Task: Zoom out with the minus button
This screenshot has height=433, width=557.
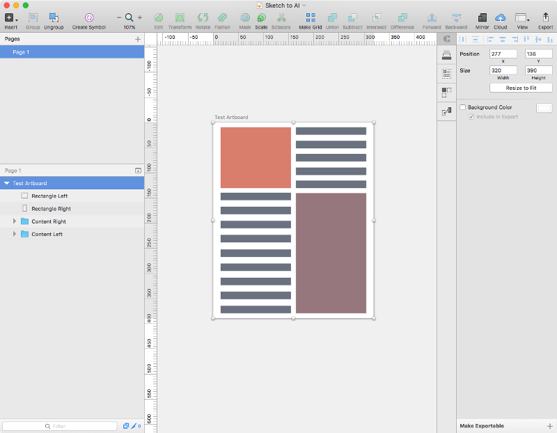Action: [119, 17]
